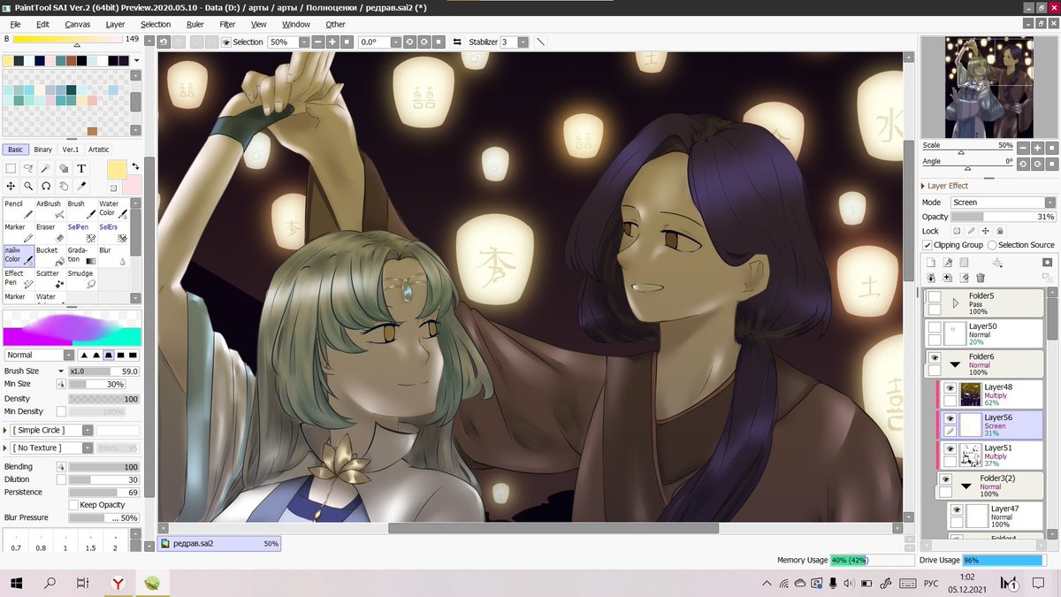Delete the current layer with trash icon
This screenshot has width=1061, height=597.
point(981,278)
